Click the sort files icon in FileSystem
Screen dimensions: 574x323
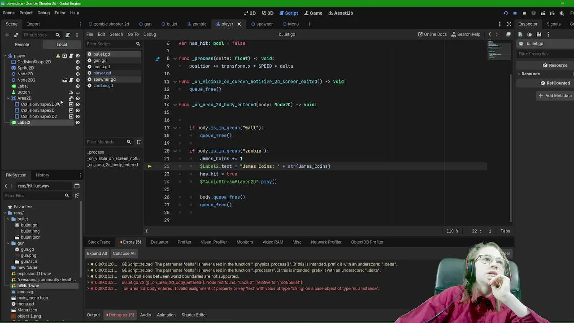point(77,196)
